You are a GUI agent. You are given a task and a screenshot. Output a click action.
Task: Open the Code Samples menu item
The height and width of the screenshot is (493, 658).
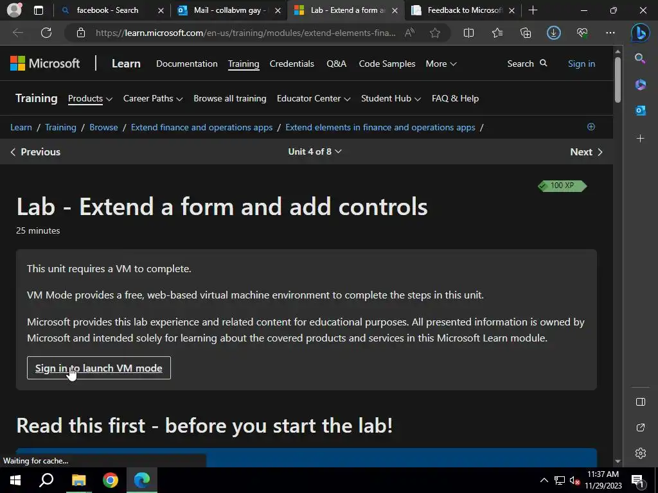point(387,64)
